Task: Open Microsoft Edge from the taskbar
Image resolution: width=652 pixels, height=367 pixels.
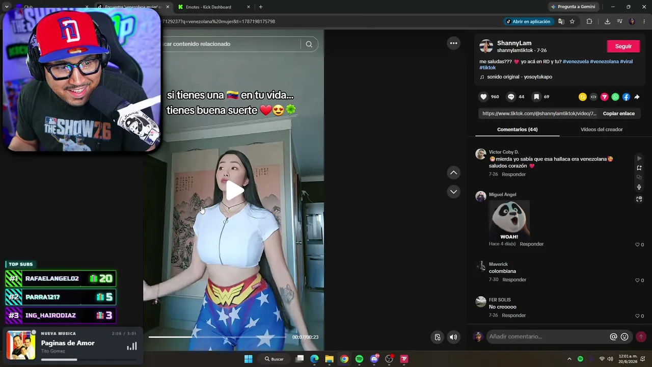Action: (x=314, y=359)
